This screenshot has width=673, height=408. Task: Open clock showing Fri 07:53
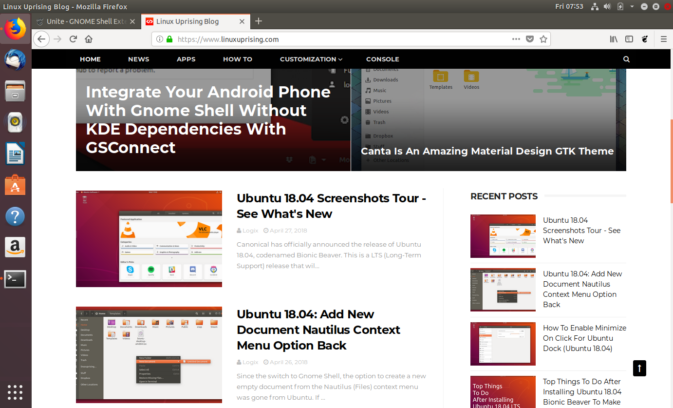pyautogui.click(x=569, y=6)
